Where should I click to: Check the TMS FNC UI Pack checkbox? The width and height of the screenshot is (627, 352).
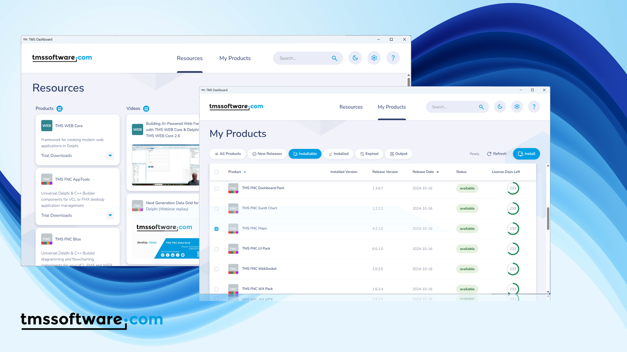coord(216,249)
